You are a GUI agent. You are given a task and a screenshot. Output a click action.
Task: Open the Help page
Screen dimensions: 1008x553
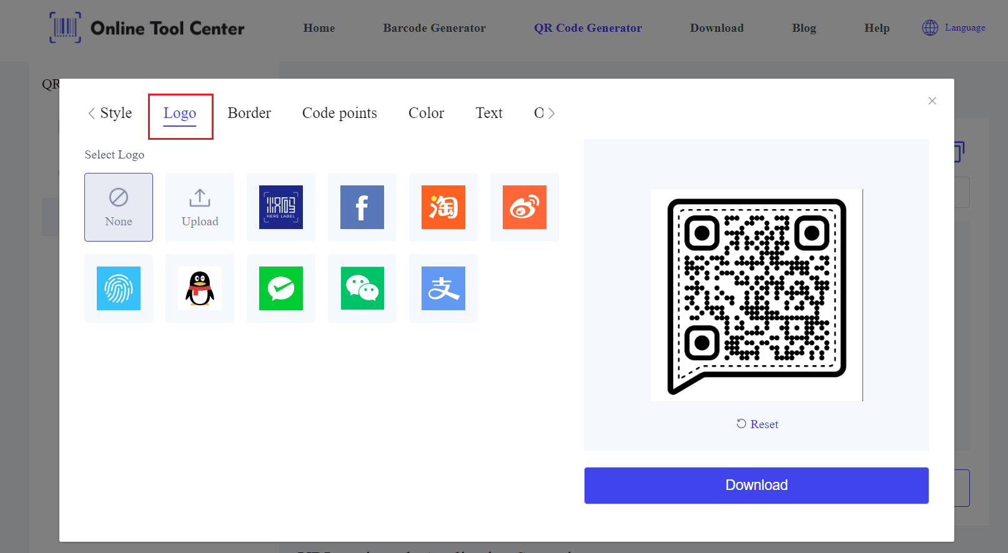pyautogui.click(x=877, y=28)
